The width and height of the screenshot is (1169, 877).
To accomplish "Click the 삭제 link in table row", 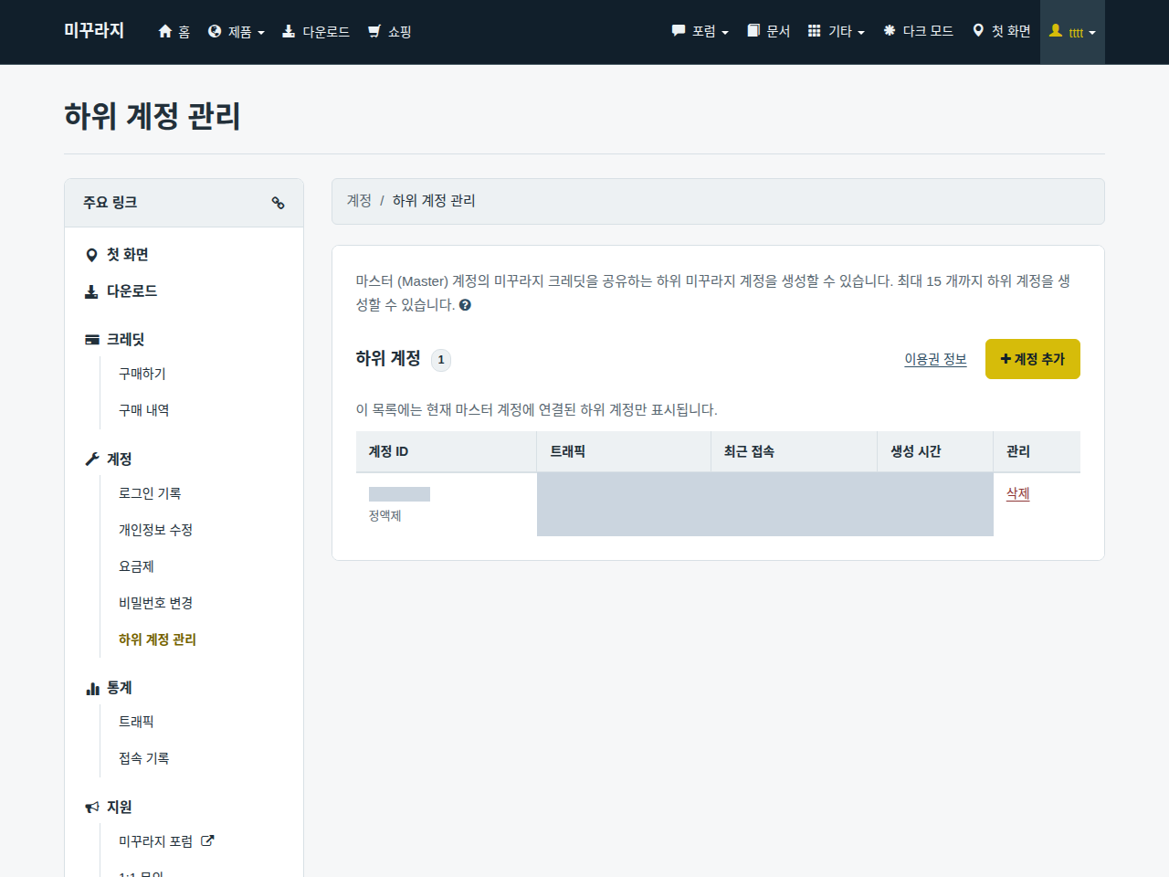I will pos(1017,493).
